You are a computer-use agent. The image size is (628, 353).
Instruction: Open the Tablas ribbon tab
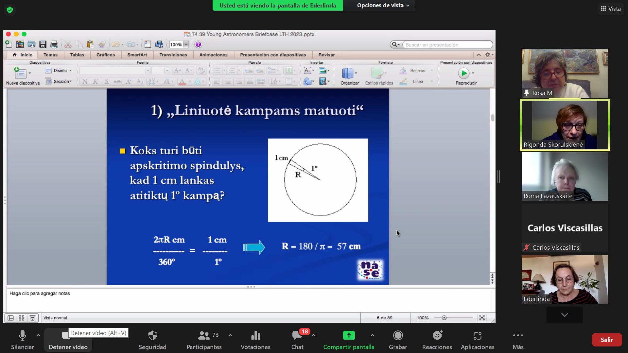tap(77, 55)
